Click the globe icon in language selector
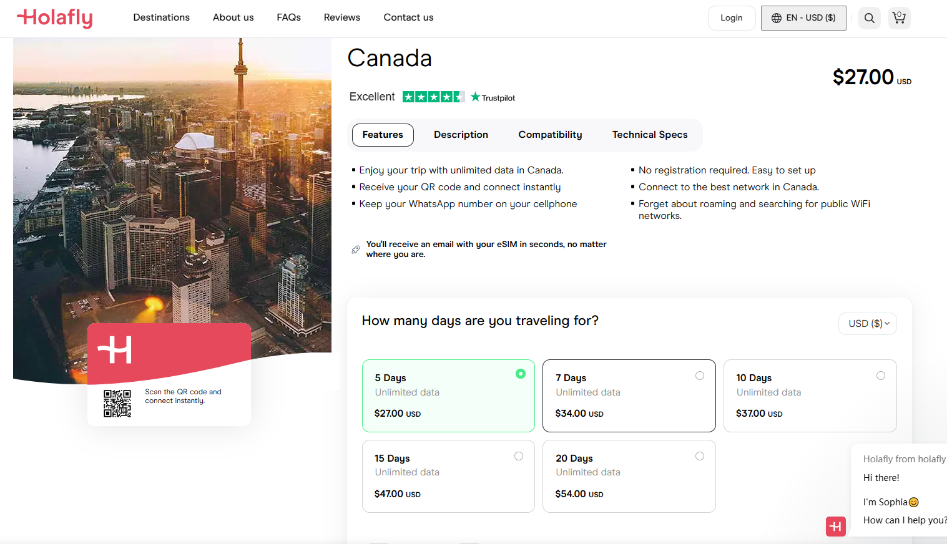 coord(777,18)
